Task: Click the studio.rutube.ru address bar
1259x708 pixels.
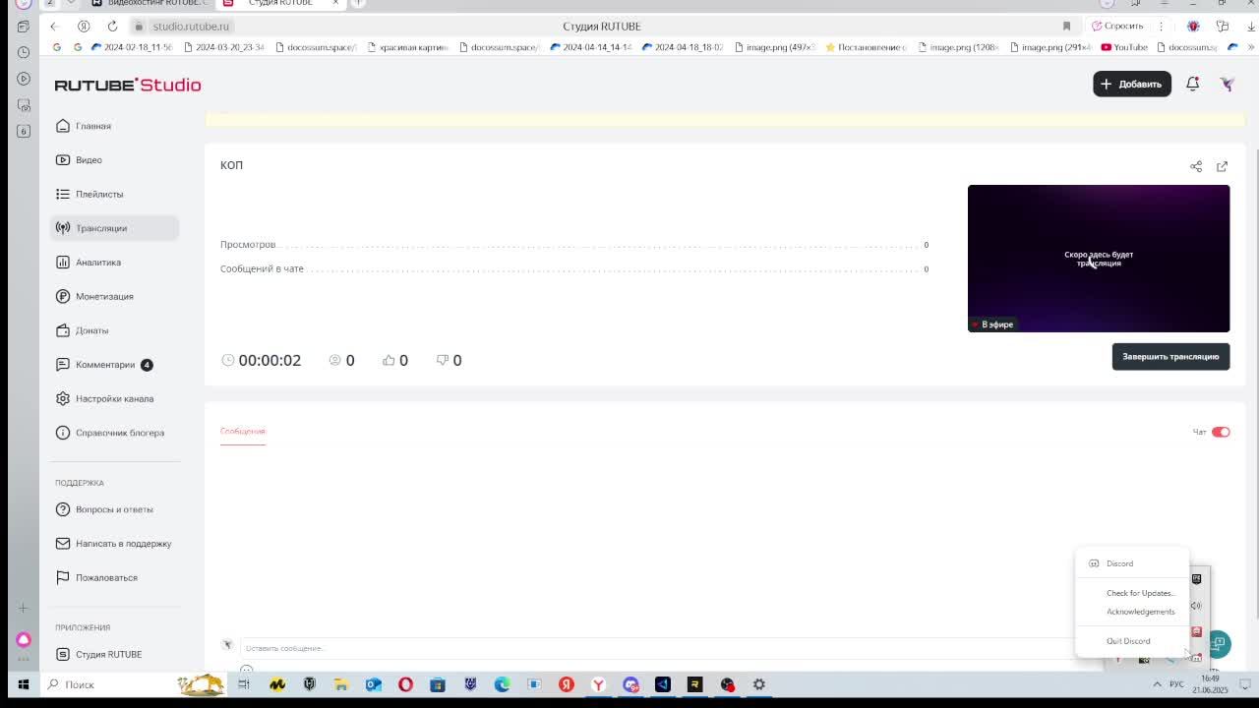Action: tap(191, 27)
